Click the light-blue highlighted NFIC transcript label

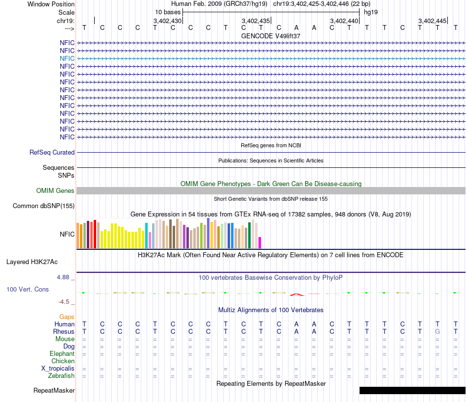pos(67,58)
